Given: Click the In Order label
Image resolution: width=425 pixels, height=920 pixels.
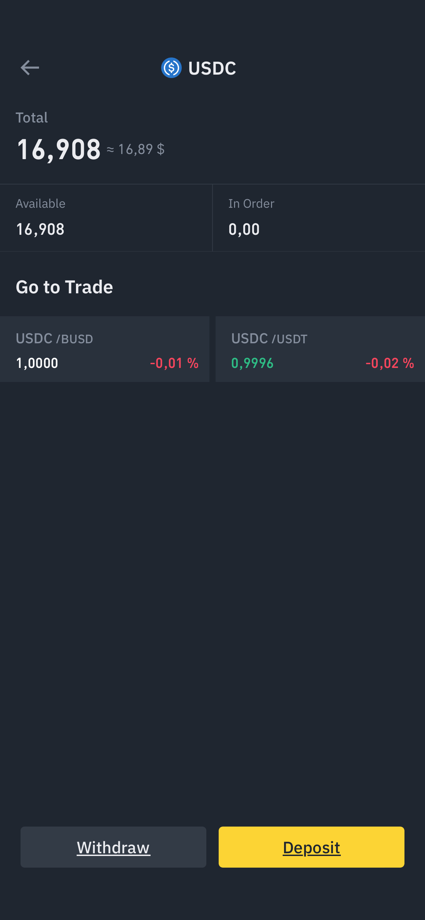Looking at the screenshot, I should [252, 204].
